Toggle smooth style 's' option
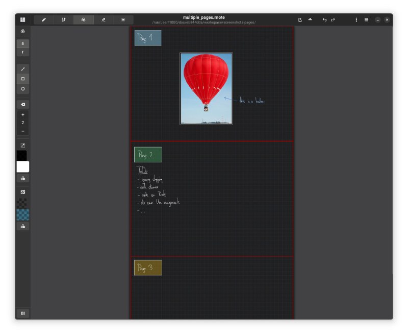This screenshot has height=336, width=408. pos(23,43)
